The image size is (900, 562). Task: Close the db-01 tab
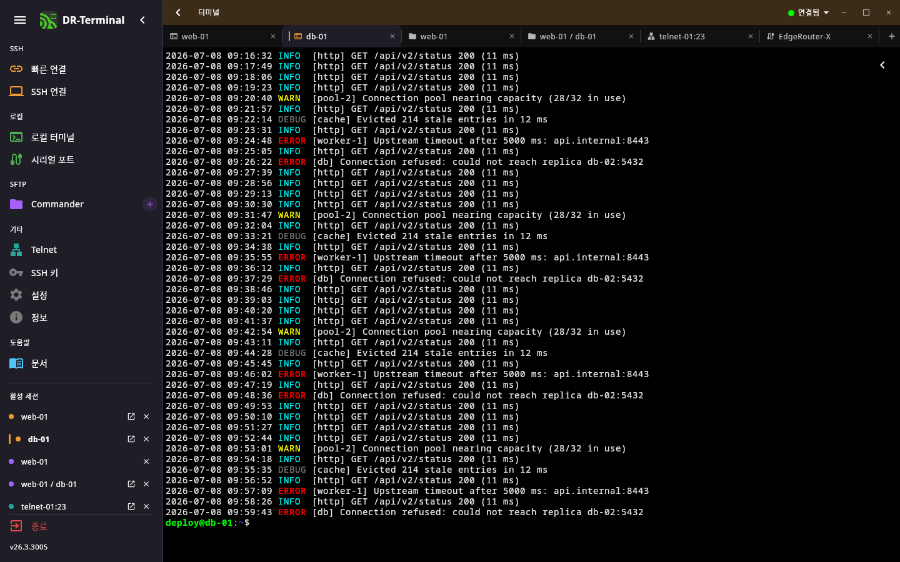pyautogui.click(x=392, y=36)
